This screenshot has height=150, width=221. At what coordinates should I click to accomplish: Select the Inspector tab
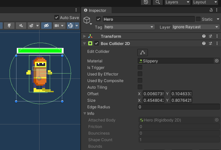pos(97,11)
